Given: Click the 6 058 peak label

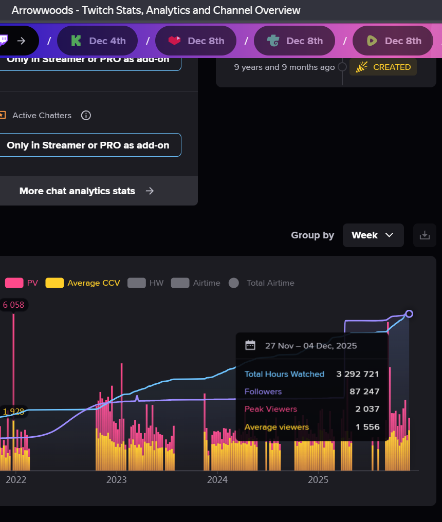Looking at the screenshot, I should tap(14, 305).
